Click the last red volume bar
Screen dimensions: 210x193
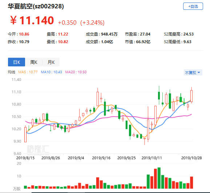[x=191, y=182]
